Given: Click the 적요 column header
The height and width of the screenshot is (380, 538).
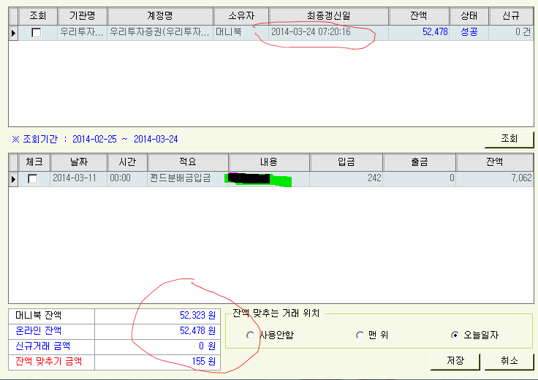Looking at the screenshot, I should tap(189, 161).
